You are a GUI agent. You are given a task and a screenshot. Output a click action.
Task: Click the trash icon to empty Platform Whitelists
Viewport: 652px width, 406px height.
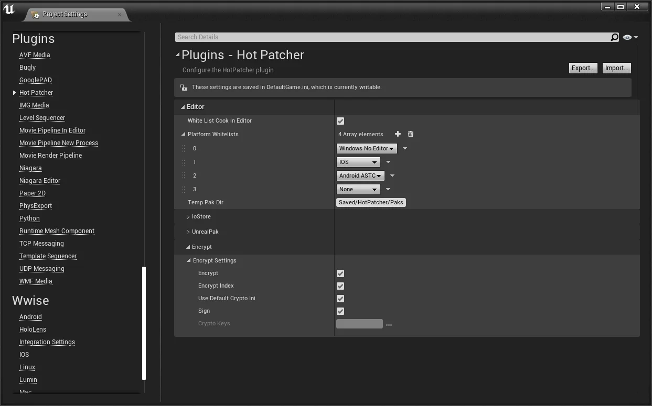tap(411, 134)
